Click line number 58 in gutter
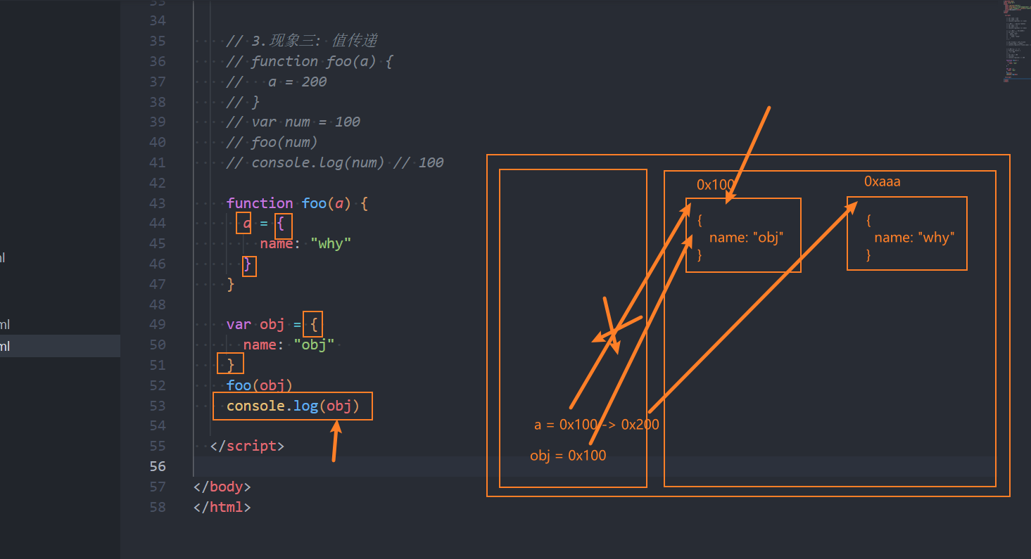Viewport: 1031px width, 559px height. coord(158,507)
